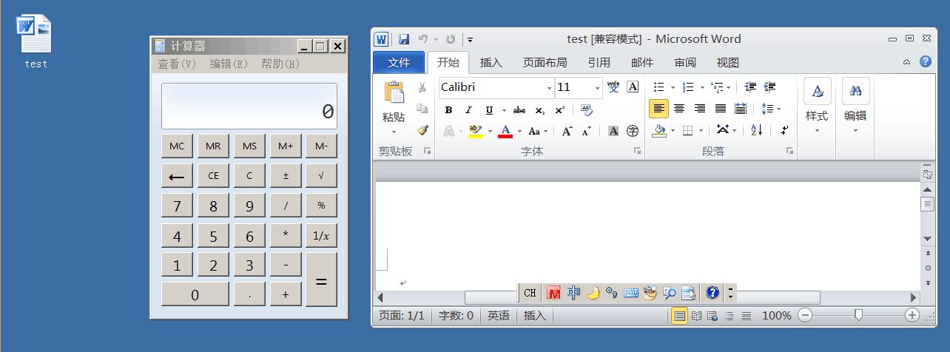Click the Increase Indent icon
Screen dimensions: 950x352
click(769, 87)
